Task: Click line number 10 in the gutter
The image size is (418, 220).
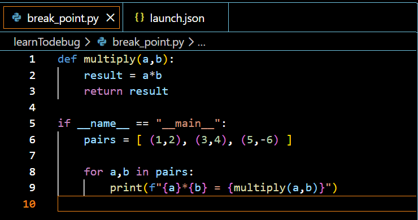Action: point(29,204)
